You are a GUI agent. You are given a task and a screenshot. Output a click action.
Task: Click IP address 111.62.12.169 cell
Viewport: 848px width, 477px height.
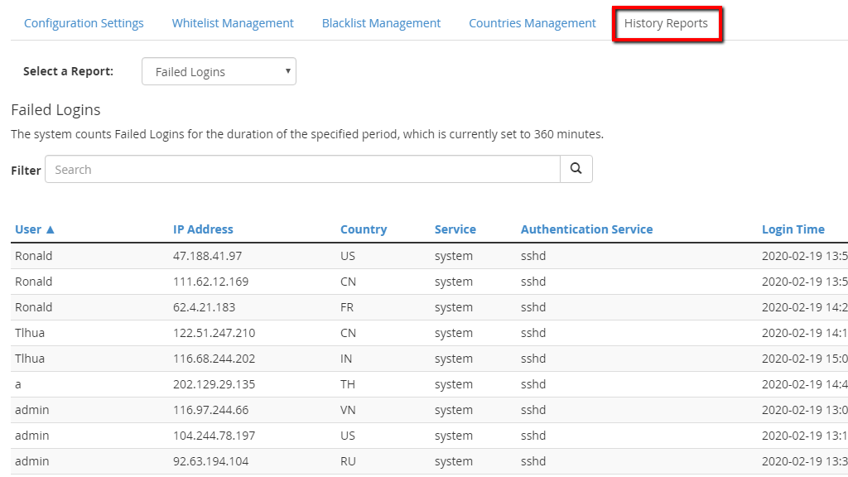pyautogui.click(x=211, y=282)
